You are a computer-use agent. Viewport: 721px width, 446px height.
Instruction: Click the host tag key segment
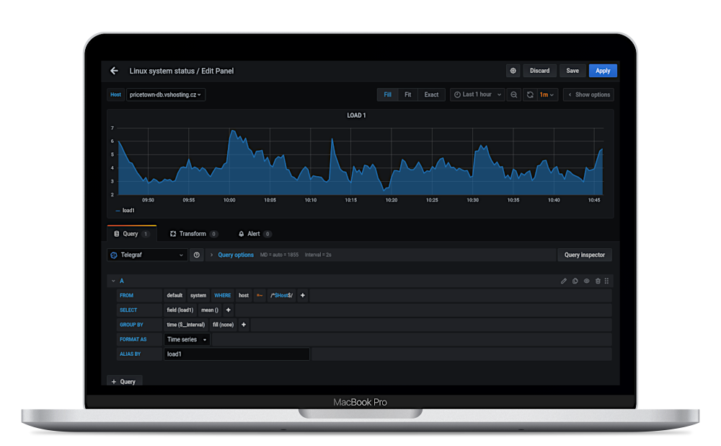[244, 295]
